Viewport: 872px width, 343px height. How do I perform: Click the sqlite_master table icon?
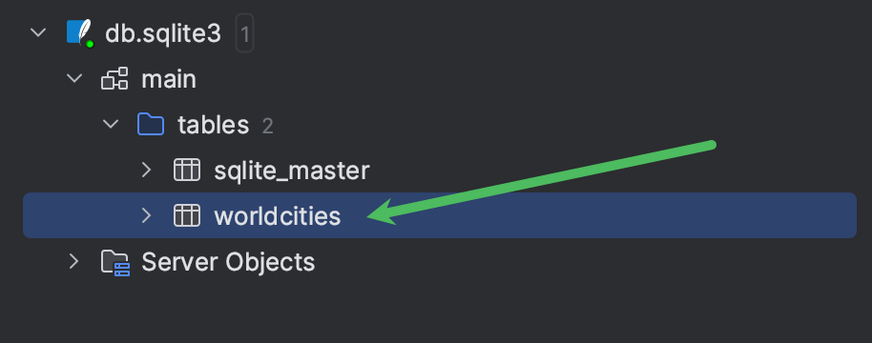[x=187, y=170]
